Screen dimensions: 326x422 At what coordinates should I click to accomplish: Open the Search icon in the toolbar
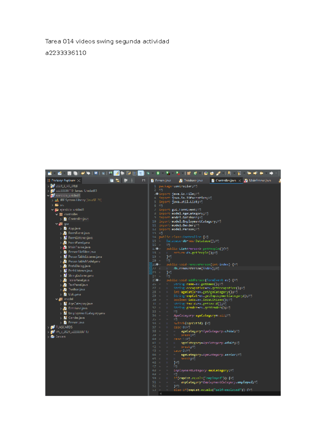click(103, 173)
